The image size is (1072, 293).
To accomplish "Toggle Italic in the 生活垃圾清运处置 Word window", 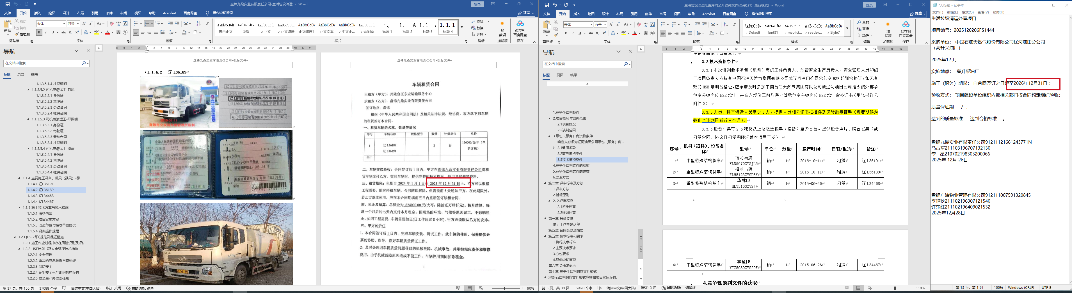I will 573,33.
